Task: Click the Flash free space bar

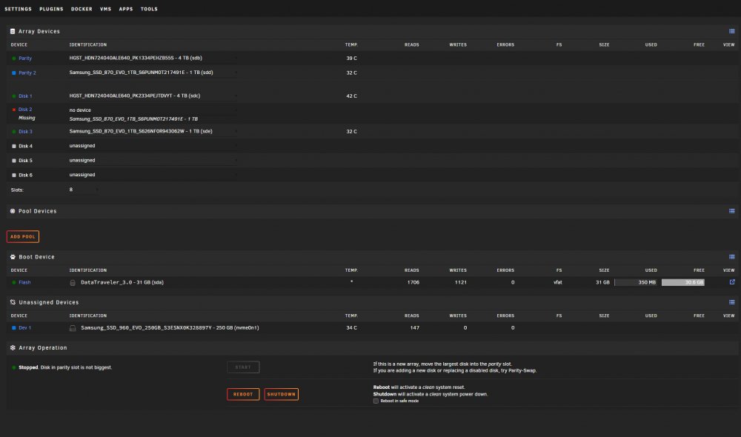Action: [683, 282]
